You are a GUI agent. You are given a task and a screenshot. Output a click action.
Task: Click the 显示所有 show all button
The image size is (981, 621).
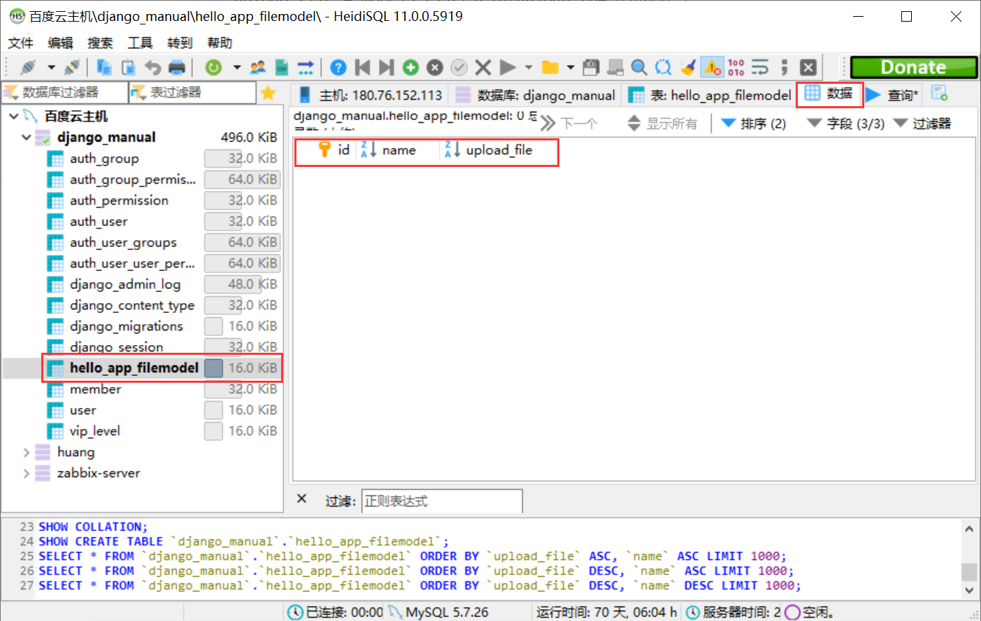(x=662, y=124)
